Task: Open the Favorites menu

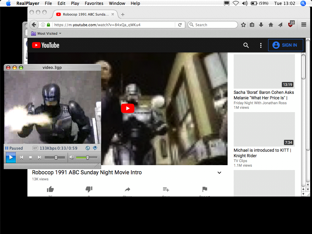Action: click(x=94, y=3)
